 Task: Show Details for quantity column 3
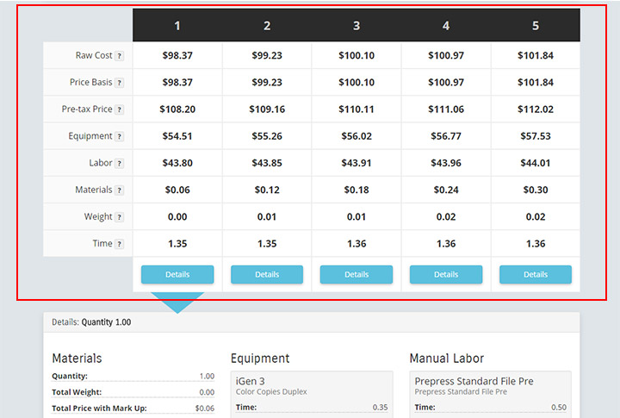(x=356, y=274)
